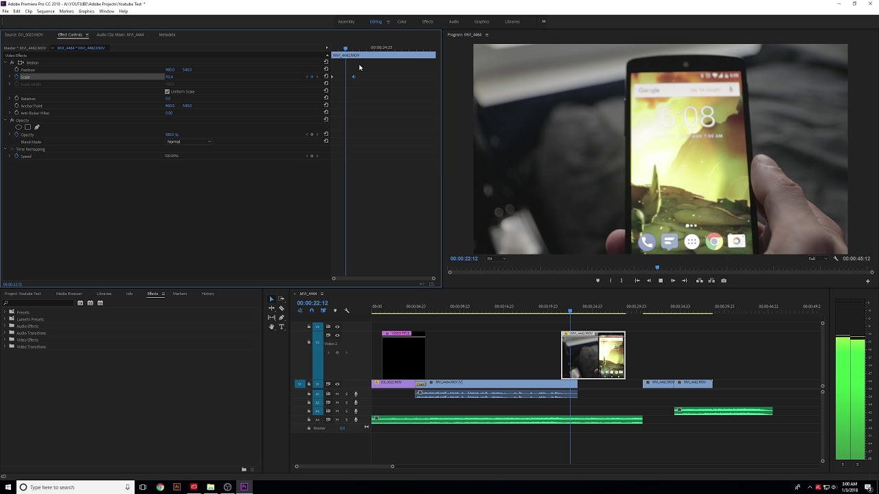Open Audio Clip Mixer tab
This screenshot has height=494, width=879.
coord(120,34)
